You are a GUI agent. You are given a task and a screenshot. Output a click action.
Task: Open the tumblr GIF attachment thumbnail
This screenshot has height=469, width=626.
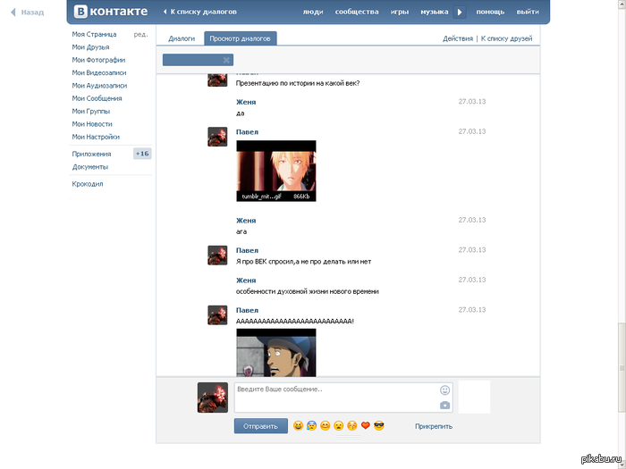275,171
